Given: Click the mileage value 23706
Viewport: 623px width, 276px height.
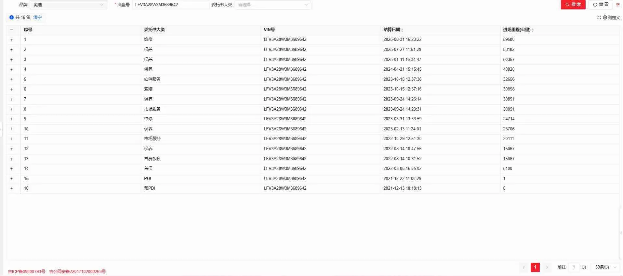Looking at the screenshot, I should coord(509,129).
